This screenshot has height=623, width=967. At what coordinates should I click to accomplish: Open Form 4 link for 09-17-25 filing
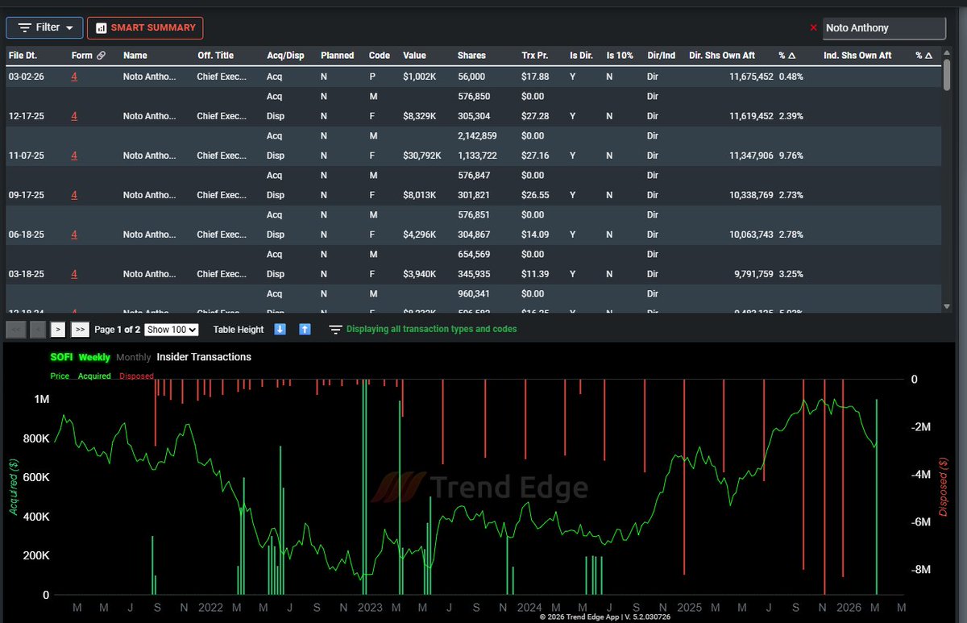click(x=74, y=195)
